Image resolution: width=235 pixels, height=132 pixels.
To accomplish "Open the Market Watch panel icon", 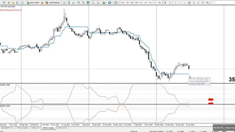I will (13, 3).
